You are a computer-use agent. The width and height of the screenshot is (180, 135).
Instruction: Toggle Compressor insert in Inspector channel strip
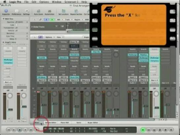8,63
